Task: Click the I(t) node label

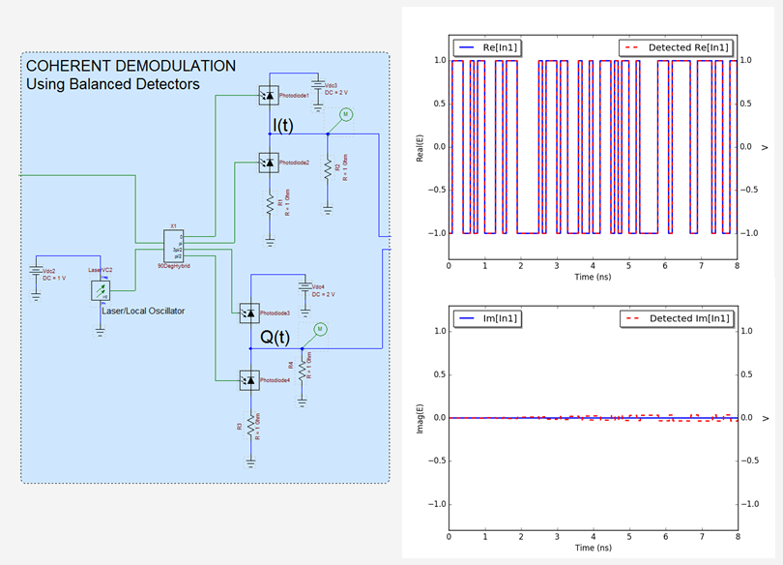Action: 283,125
